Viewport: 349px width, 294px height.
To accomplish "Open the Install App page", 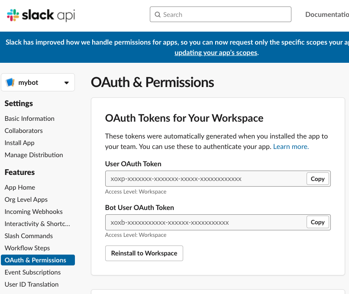I will pyautogui.click(x=19, y=143).
